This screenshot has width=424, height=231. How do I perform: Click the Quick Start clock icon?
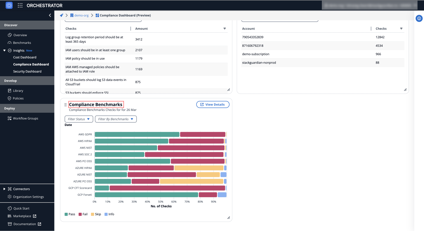pyautogui.click(x=10, y=208)
